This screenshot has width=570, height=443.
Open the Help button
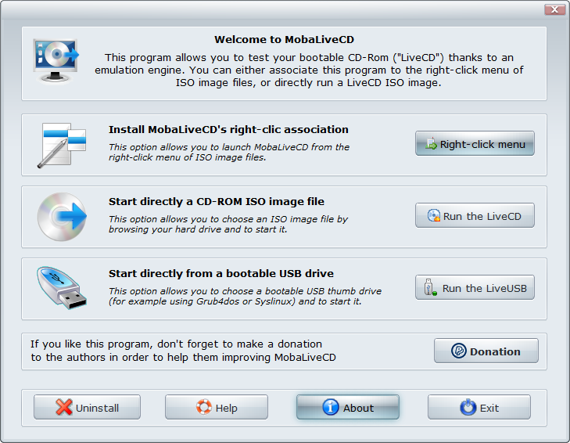click(217, 407)
